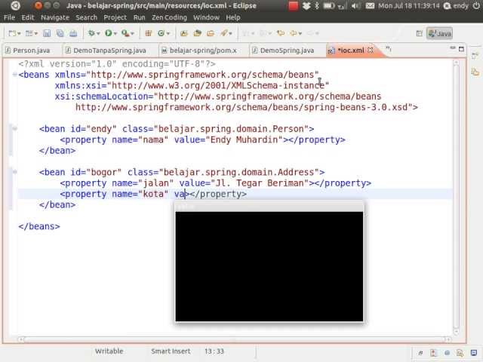Click the pencil annotation toolbar icon

pos(224,33)
